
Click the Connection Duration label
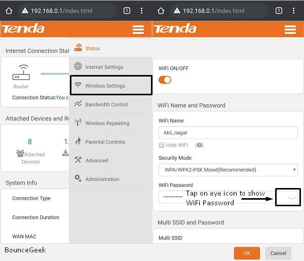(x=35, y=217)
